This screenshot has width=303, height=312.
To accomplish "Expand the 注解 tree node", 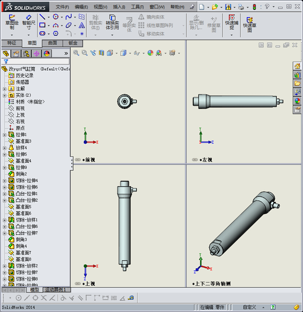I will pyautogui.click(x=4, y=89).
